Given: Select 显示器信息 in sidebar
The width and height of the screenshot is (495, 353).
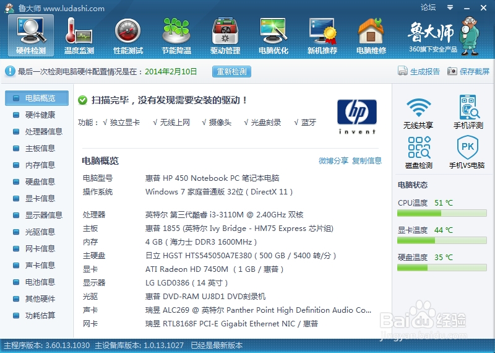Looking at the screenshot, I should pyautogui.click(x=37, y=216).
